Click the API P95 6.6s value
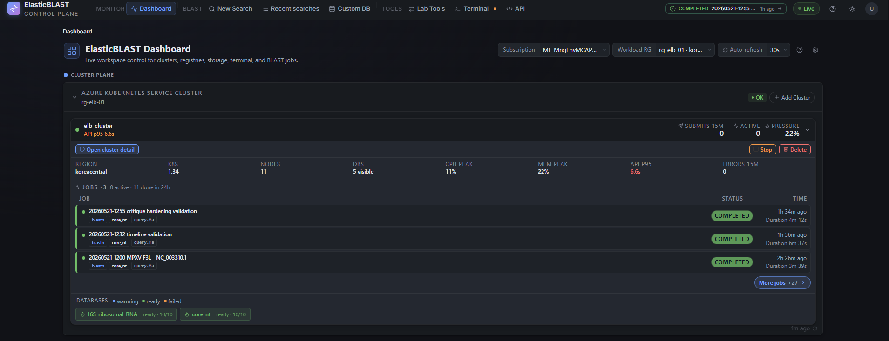This screenshot has width=889, height=341. click(x=636, y=172)
